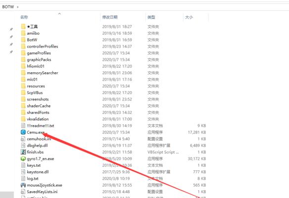
Task: Expand the chevron after BOTW in address bar
Action: coord(18,7)
